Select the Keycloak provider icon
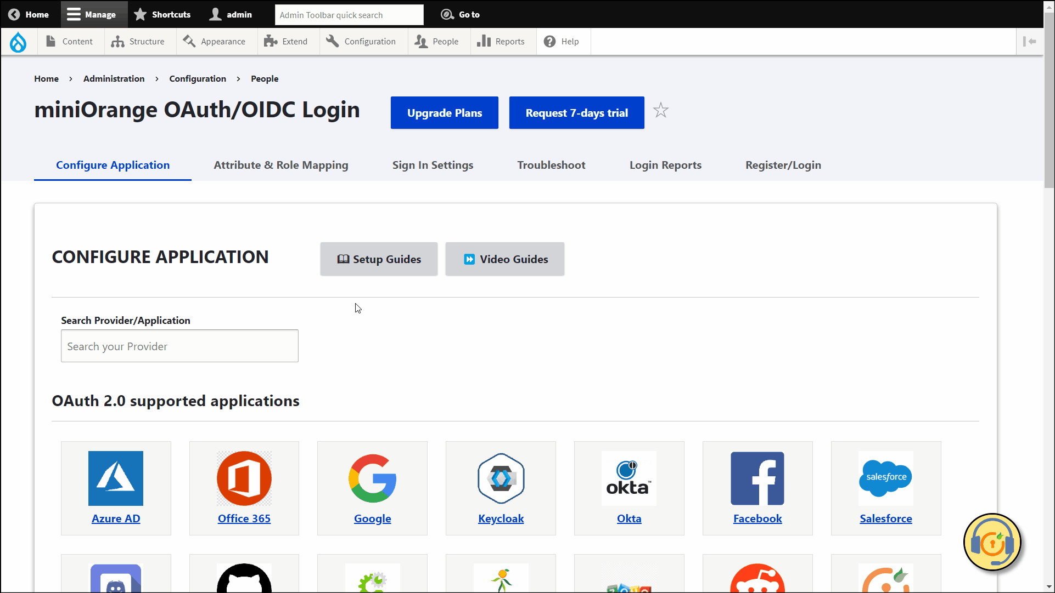Image resolution: width=1055 pixels, height=593 pixels. pyautogui.click(x=500, y=478)
